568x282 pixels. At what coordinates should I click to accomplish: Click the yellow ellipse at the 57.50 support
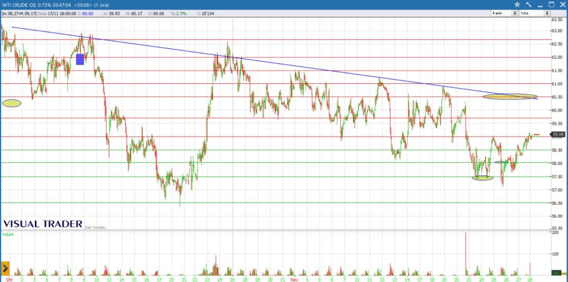point(483,178)
